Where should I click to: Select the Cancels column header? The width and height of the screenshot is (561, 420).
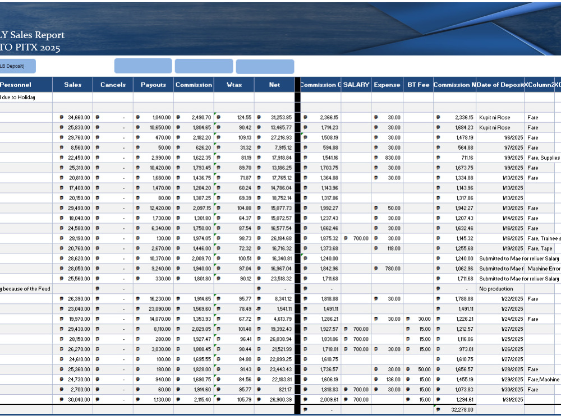113,85
